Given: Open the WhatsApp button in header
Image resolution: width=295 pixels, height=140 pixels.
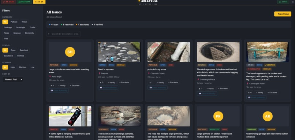Looking at the screenshot, I should [24, 2].
